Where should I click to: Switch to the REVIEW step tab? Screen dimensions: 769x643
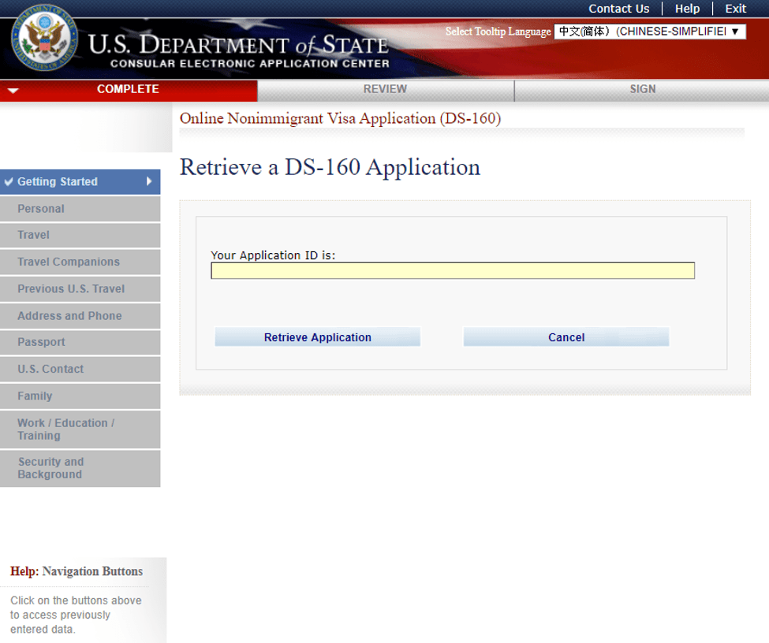[x=386, y=89]
